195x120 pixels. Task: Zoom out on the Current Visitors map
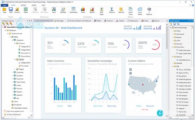click(130, 73)
